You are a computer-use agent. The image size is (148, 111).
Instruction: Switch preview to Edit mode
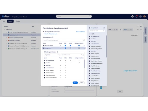[x=131, y=30]
